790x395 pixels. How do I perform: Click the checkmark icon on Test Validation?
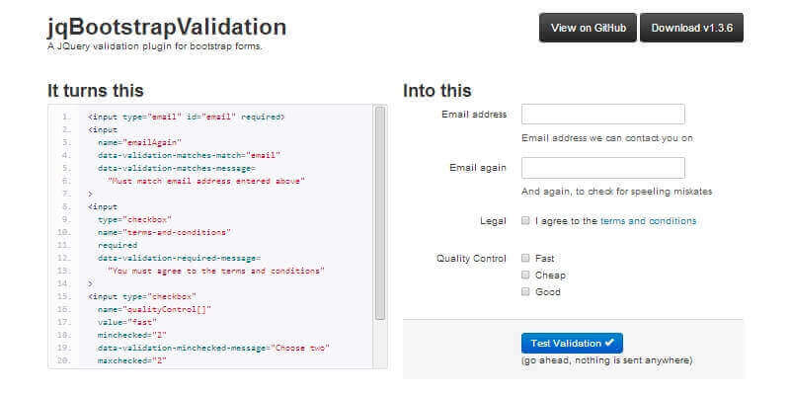pyautogui.click(x=610, y=343)
